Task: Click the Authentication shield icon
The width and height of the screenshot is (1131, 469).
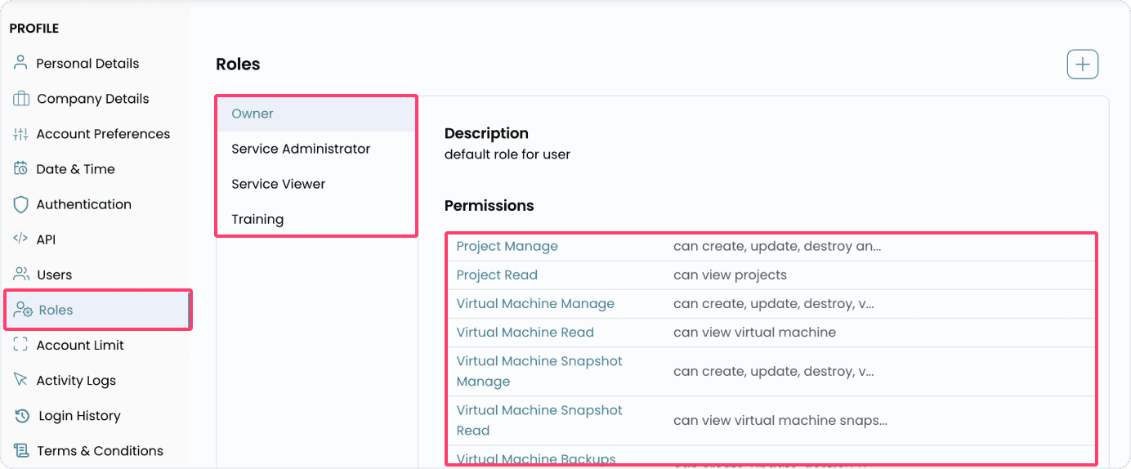Action: click(x=21, y=204)
